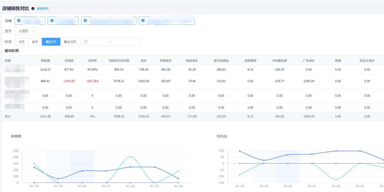Click the 销售额 column header
Image resolution: width=384 pixels, height=192 pixels.
pos(46,61)
